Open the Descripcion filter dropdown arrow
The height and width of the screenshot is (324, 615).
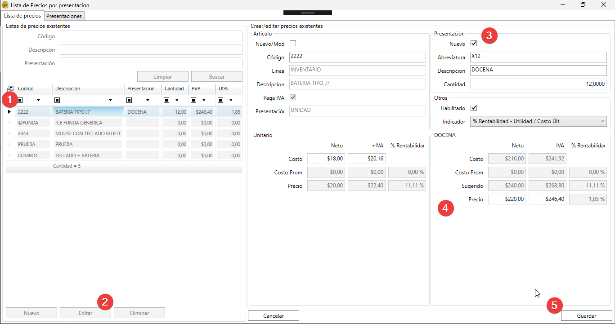111,100
